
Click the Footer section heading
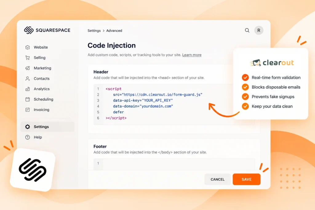(x=100, y=146)
